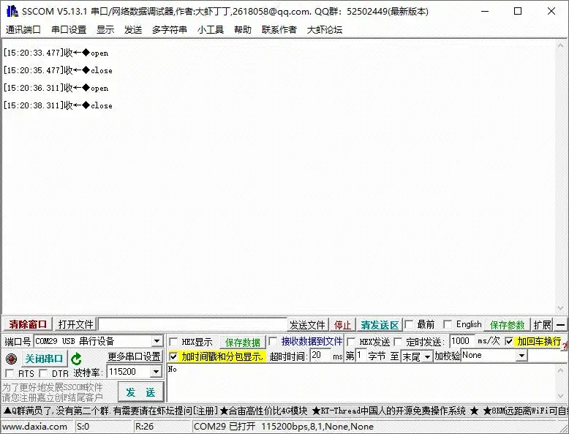Expand the 波特率 115200 dropdown

[x=156, y=372]
